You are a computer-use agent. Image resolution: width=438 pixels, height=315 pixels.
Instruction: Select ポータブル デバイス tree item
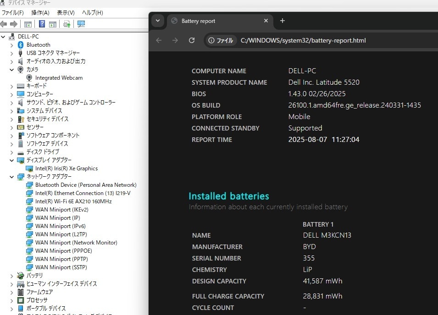[x=46, y=309]
